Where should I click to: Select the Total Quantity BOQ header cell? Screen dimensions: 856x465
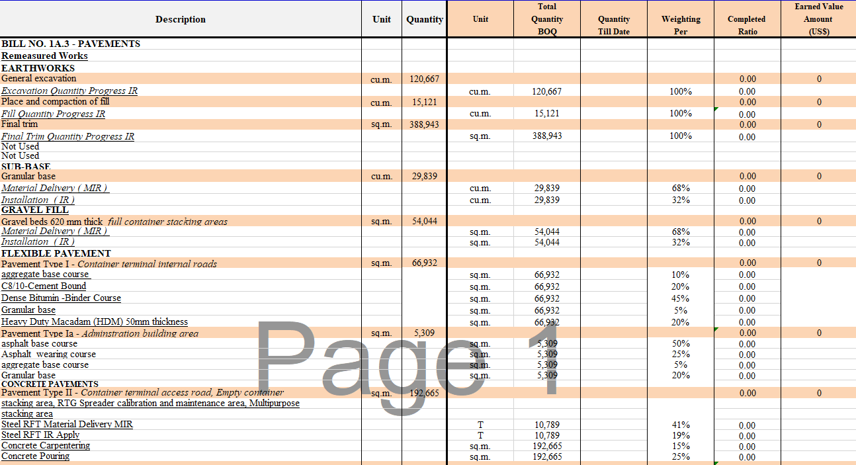pyautogui.click(x=547, y=19)
